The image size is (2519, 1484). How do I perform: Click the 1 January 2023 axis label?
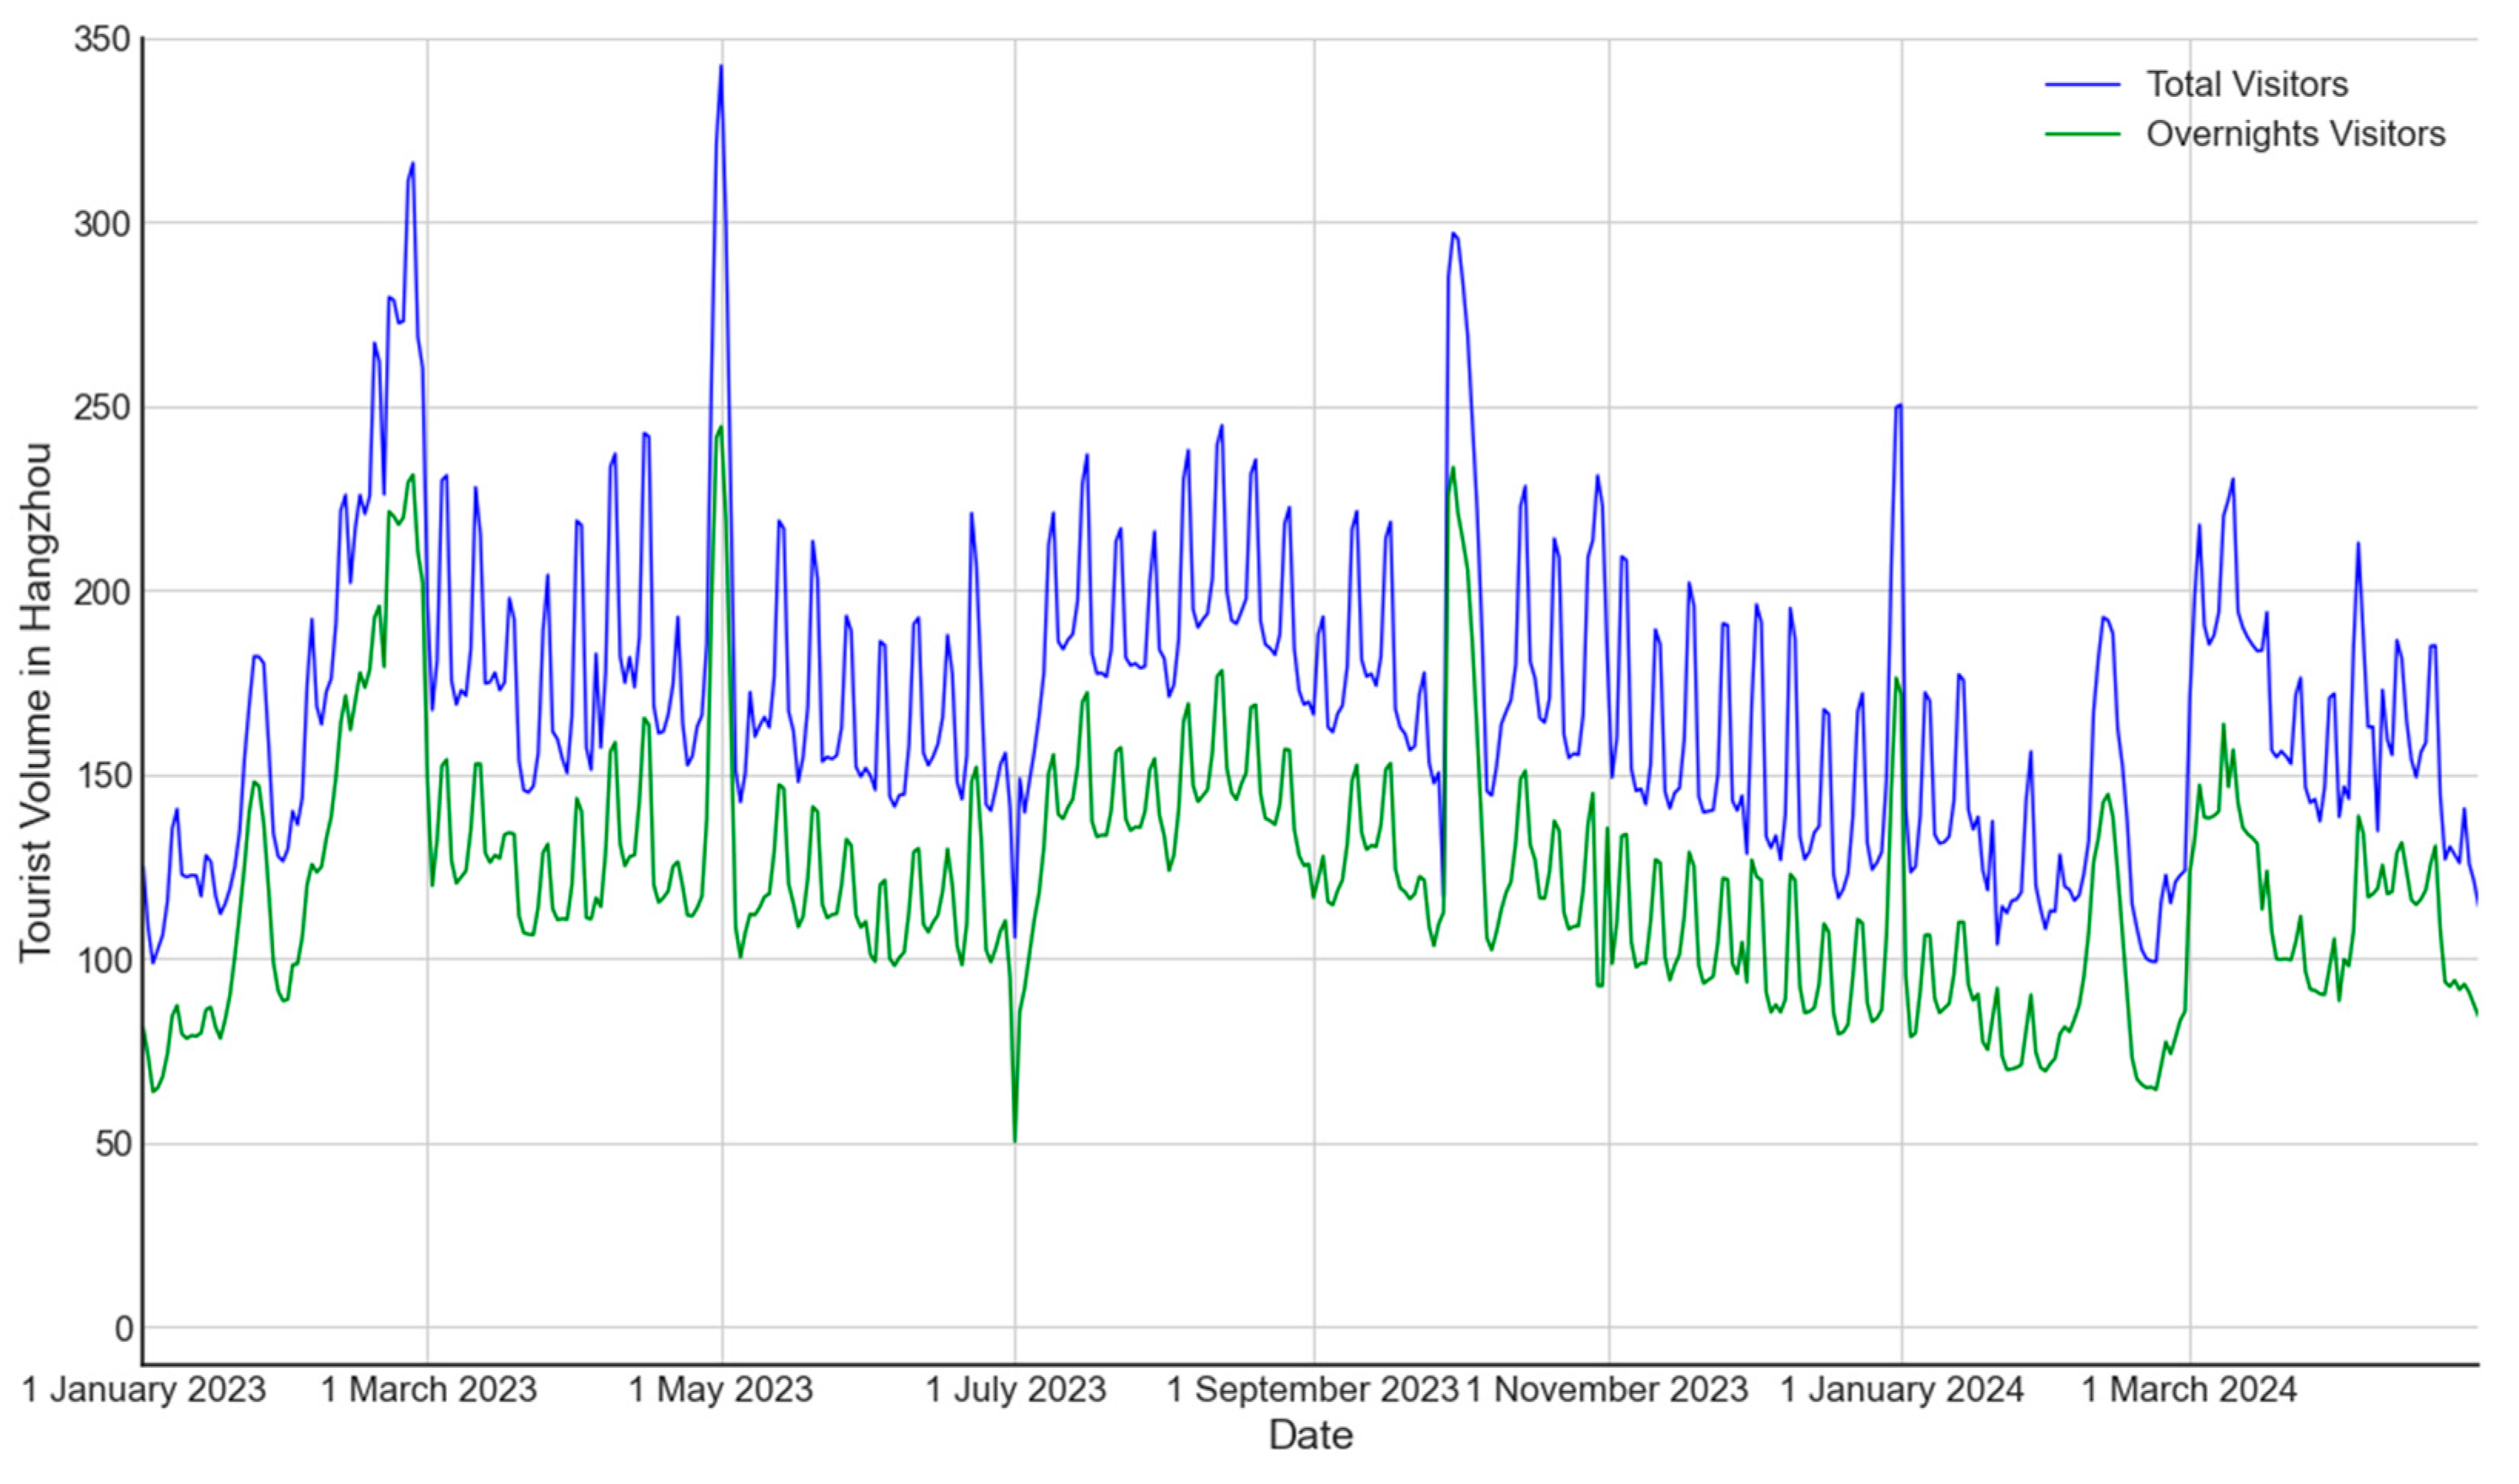[143, 1390]
